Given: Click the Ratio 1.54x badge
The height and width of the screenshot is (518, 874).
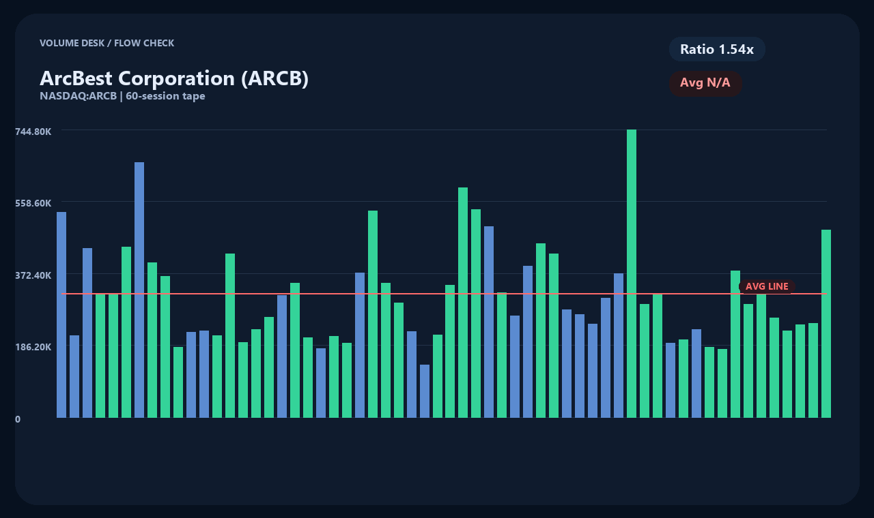Looking at the screenshot, I should (x=717, y=49).
